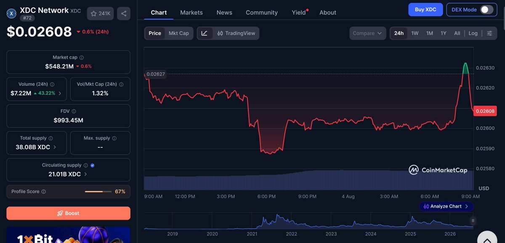Open the Compare dropdown
This screenshot has width=505, height=243.
point(368,33)
